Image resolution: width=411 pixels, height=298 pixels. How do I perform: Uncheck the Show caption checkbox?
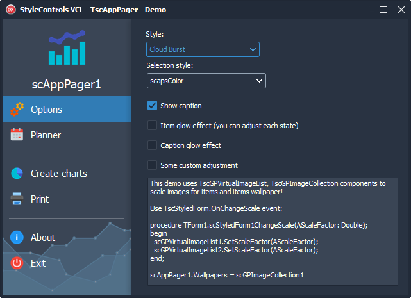[x=152, y=106]
